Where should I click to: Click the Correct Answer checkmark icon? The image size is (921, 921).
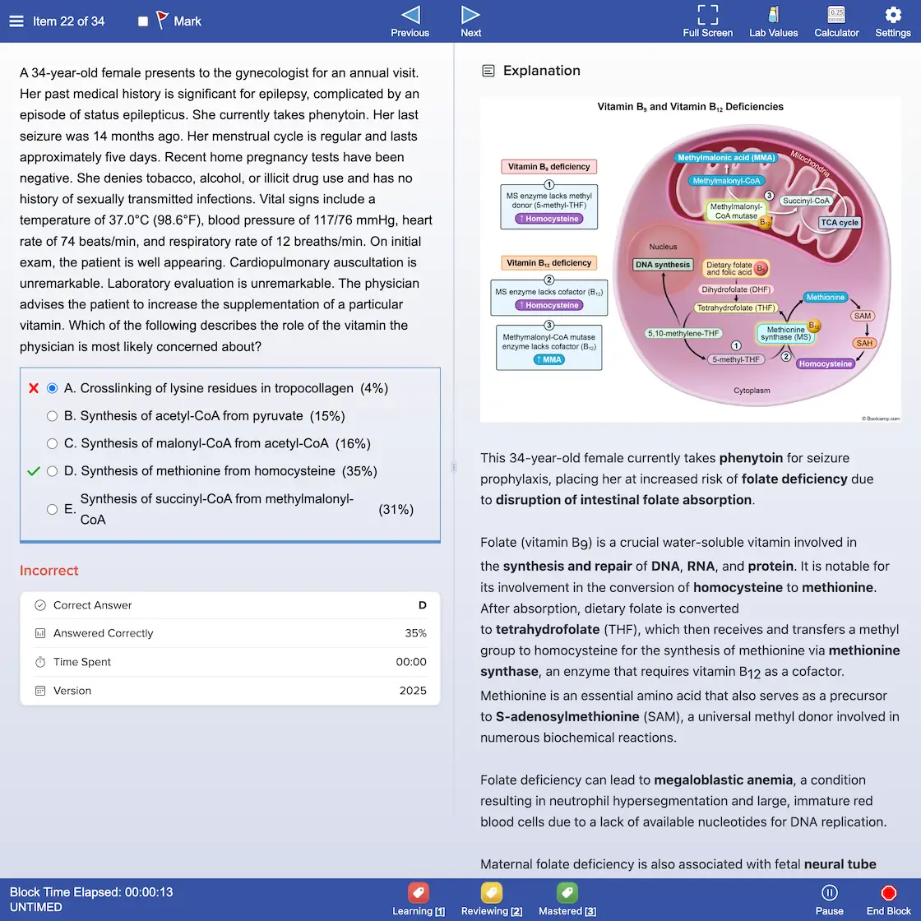(x=40, y=605)
